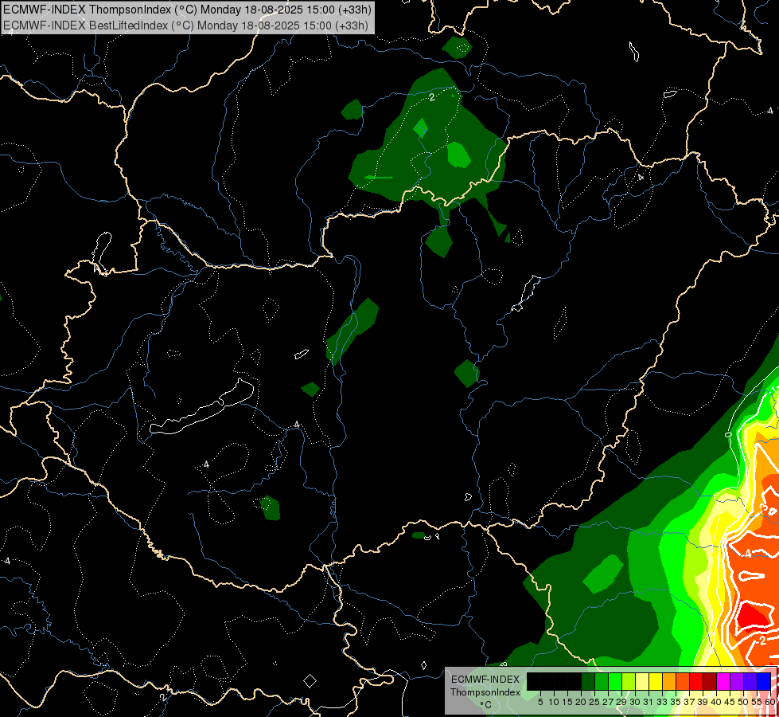The width and height of the screenshot is (779, 717).
Task: Click the legend tick label 55
Action: coord(757,702)
